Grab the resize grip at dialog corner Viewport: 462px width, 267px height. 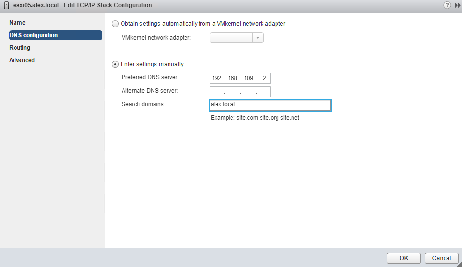[459, 265]
